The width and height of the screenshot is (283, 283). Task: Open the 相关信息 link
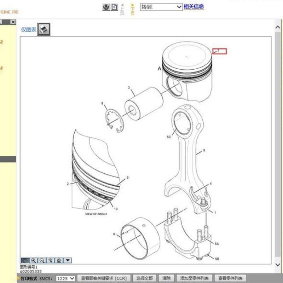click(194, 6)
